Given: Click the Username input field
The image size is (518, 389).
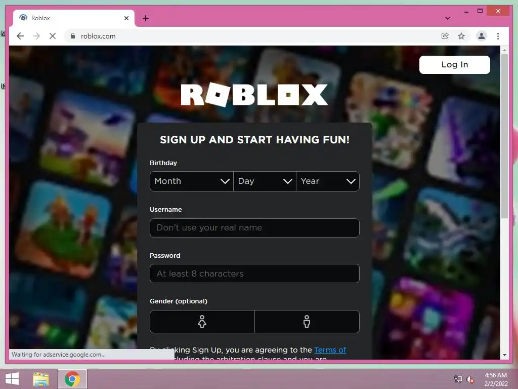Looking at the screenshot, I should coord(254,227).
